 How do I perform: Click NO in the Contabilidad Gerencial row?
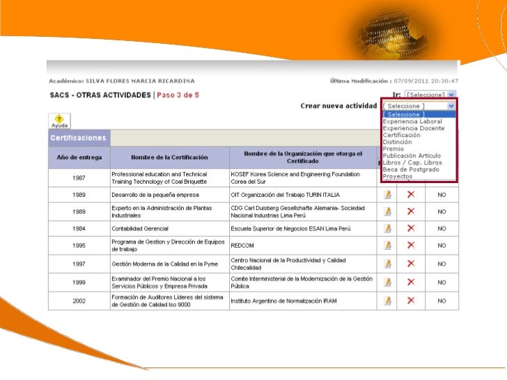pyautogui.click(x=442, y=228)
